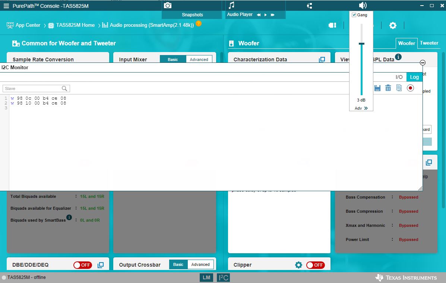446x283 pixels.
Task: Take a snapshot with camera icon
Action: [168, 6]
